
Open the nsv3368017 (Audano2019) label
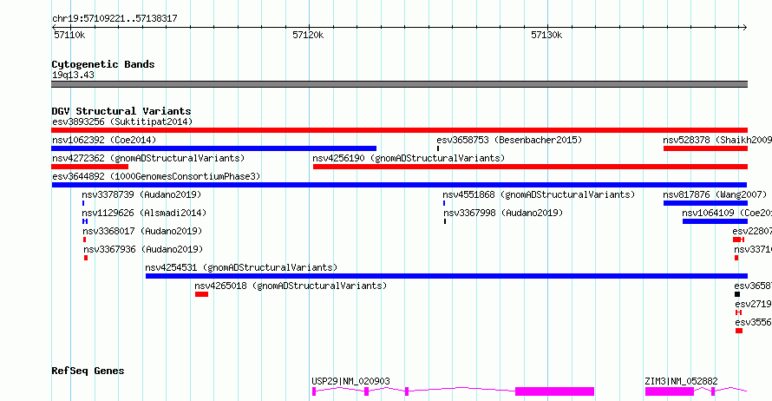(x=142, y=231)
